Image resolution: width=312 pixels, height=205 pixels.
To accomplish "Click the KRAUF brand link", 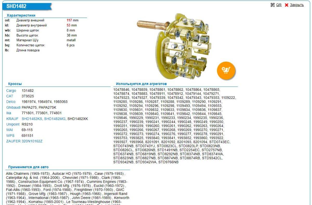I will (x=12, y=119).
